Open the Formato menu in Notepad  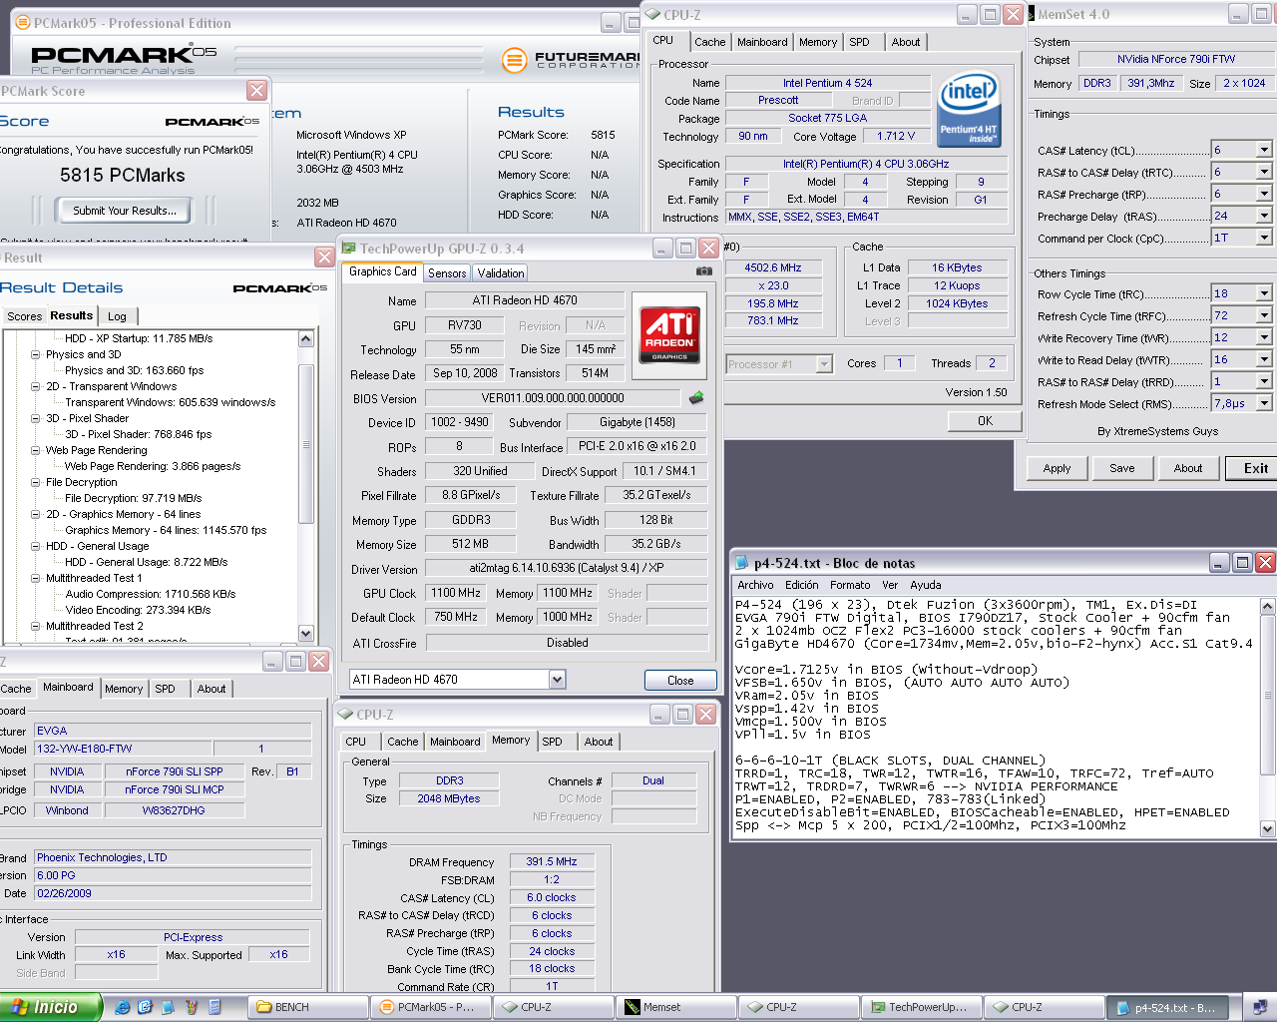coord(850,585)
